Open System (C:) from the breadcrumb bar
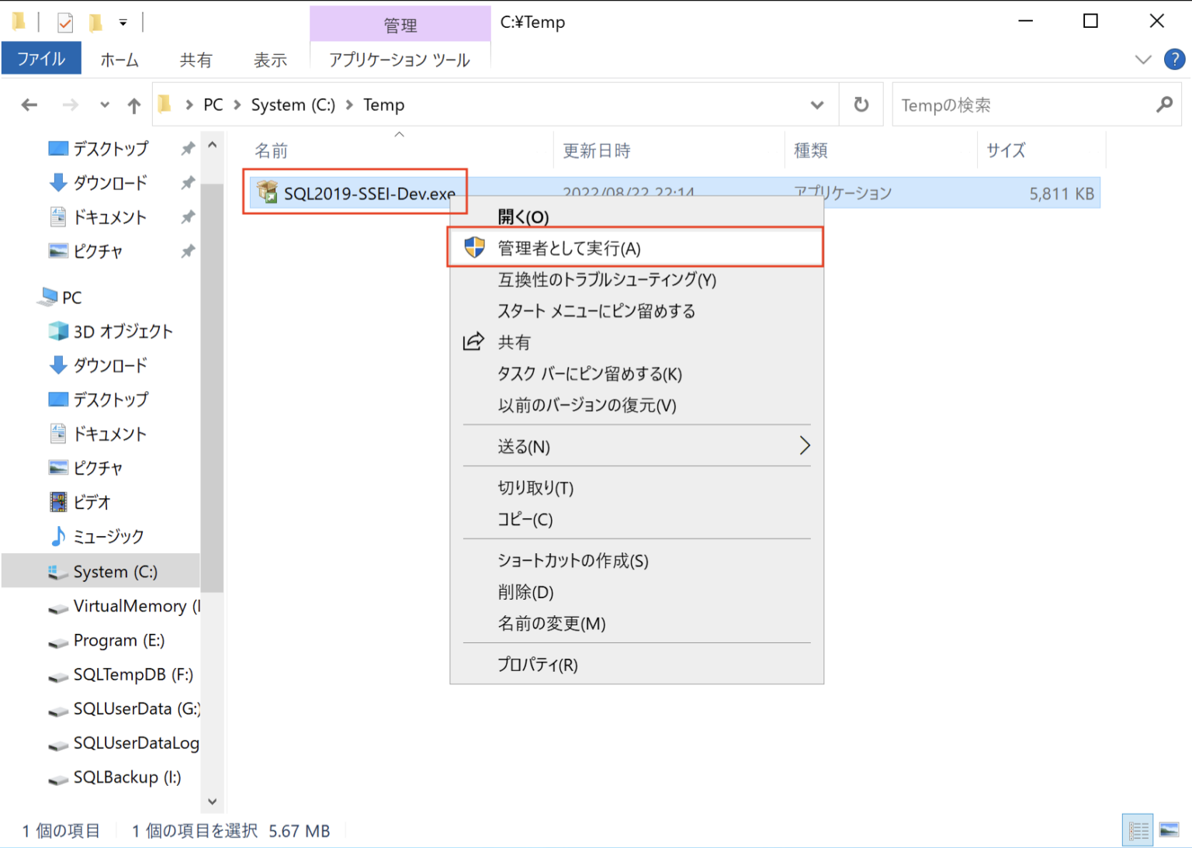This screenshot has height=848, width=1192. click(293, 104)
